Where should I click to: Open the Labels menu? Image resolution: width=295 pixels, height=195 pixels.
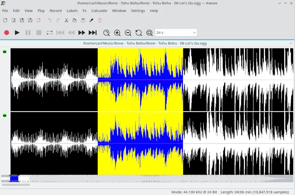(72, 11)
